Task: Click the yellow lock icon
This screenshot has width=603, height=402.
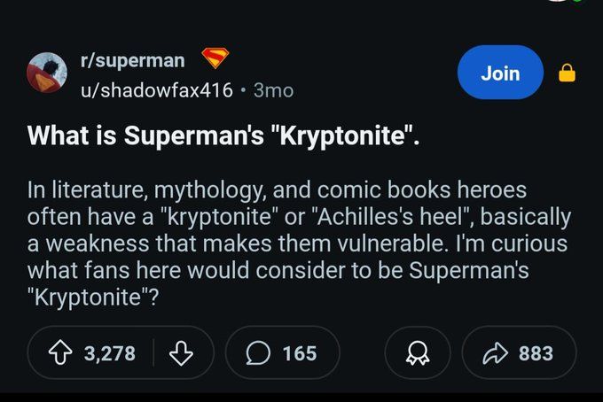Action: point(567,73)
